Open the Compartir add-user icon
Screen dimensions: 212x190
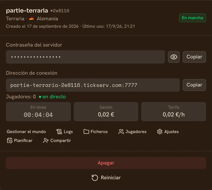(x=46, y=140)
